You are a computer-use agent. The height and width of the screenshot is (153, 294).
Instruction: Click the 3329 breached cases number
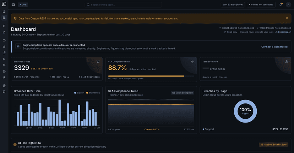pyautogui.click(x=21, y=68)
